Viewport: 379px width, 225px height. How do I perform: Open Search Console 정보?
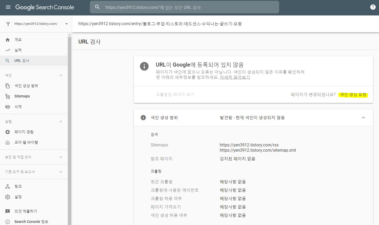click(34, 222)
